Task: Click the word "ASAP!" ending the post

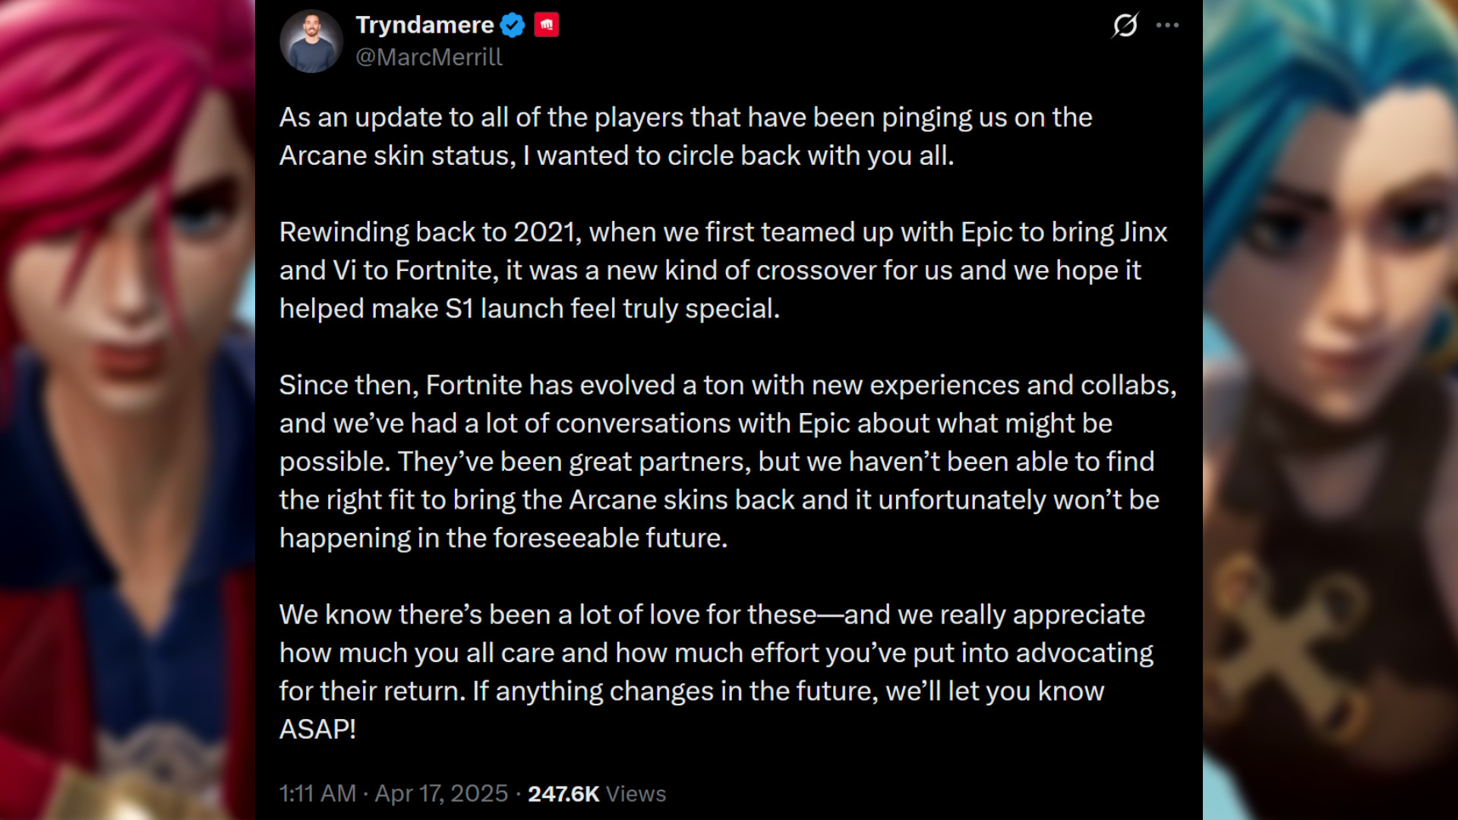Action: coord(317,730)
